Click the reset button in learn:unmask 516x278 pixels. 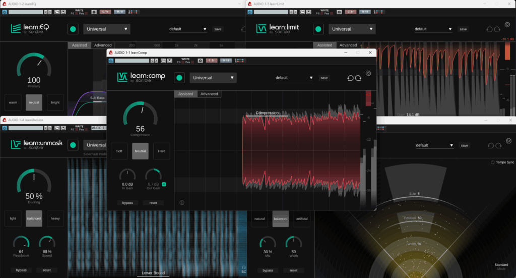(47, 270)
